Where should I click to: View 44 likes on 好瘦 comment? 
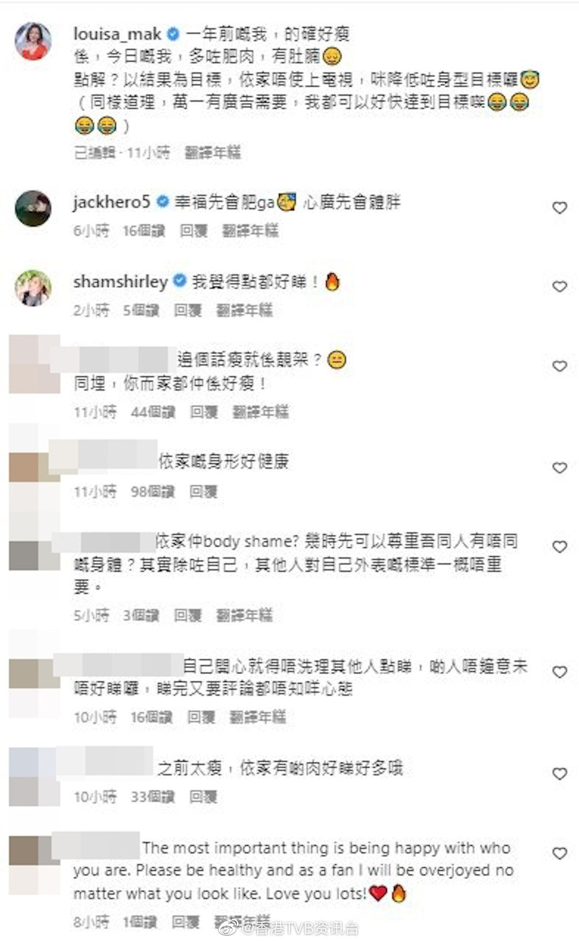click(x=153, y=412)
